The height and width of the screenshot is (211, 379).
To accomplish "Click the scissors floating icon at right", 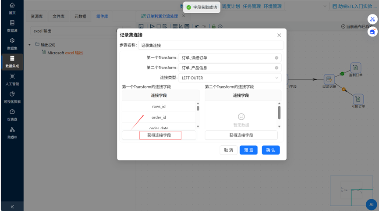I will pos(372,19).
